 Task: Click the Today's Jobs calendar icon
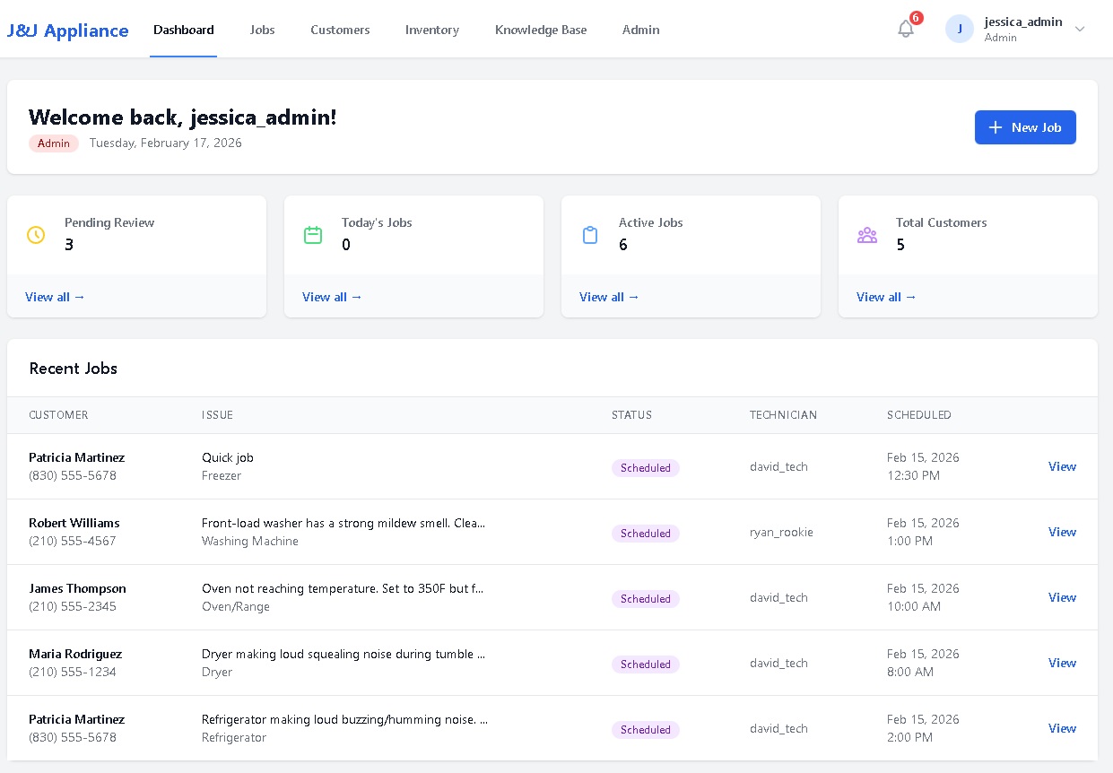[313, 234]
